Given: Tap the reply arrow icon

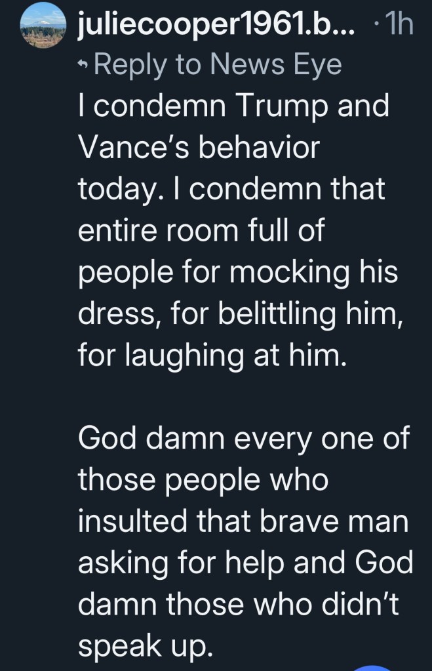Looking at the screenshot, I should [x=85, y=66].
